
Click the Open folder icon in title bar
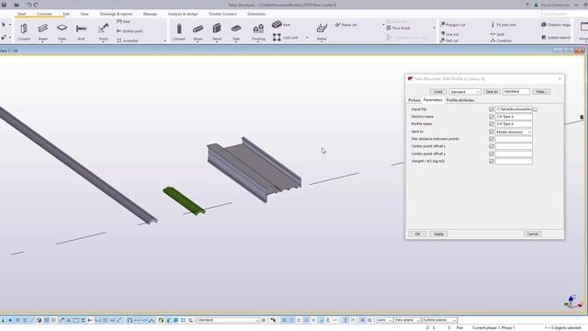tap(17, 5)
